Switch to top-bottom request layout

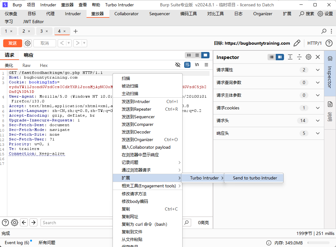197,55
